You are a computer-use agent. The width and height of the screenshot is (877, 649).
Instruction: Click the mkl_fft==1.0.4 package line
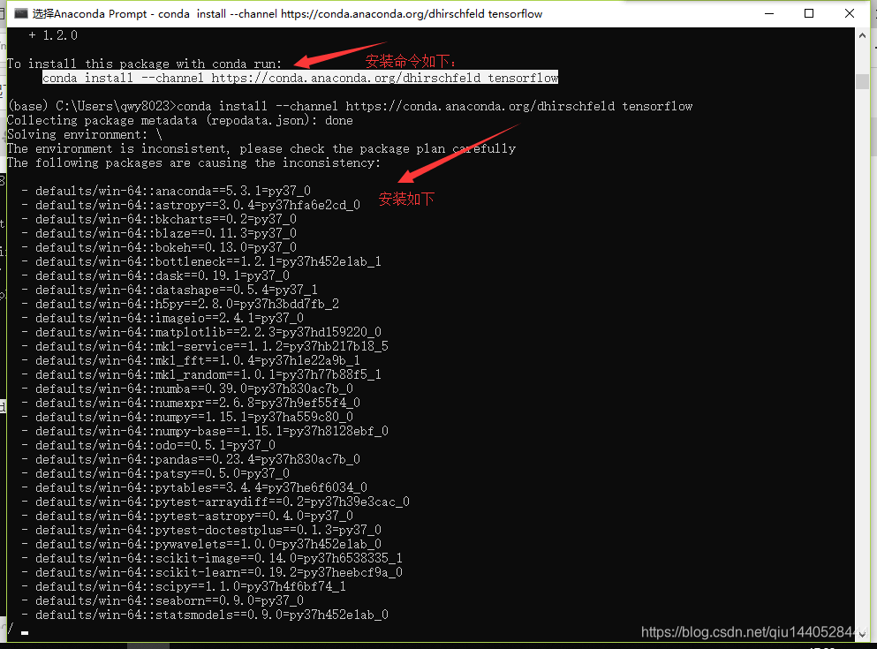[191, 360]
